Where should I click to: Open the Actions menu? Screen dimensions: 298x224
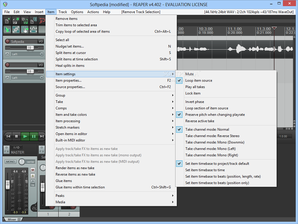coord(93,12)
